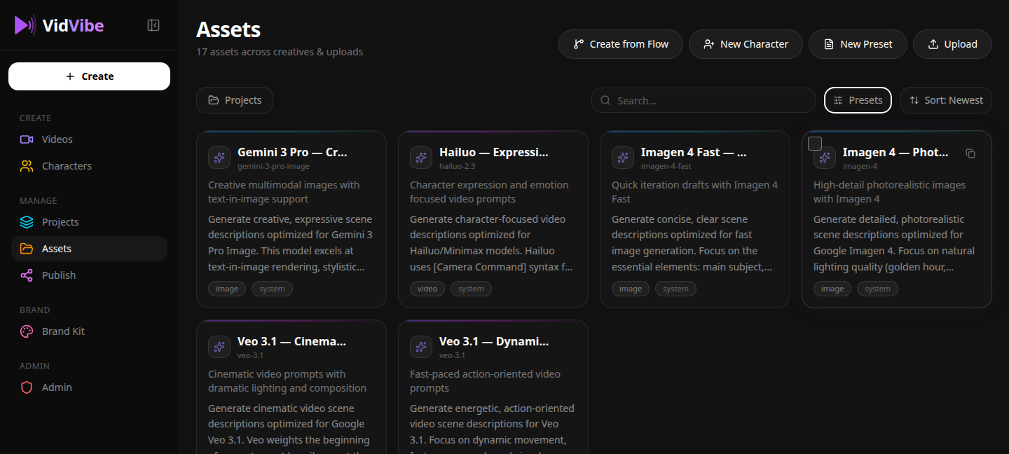Collapse the sidebar panel icon
Screen dimensions: 1009x454
(x=153, y=25)
